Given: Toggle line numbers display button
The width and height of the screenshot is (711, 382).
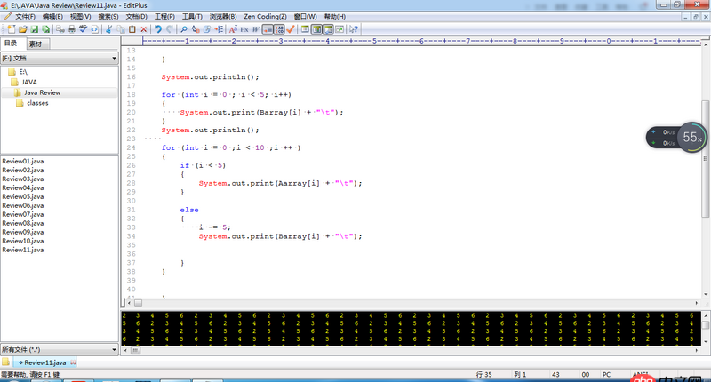Looking at the screenshot, I should coord(279,29).
